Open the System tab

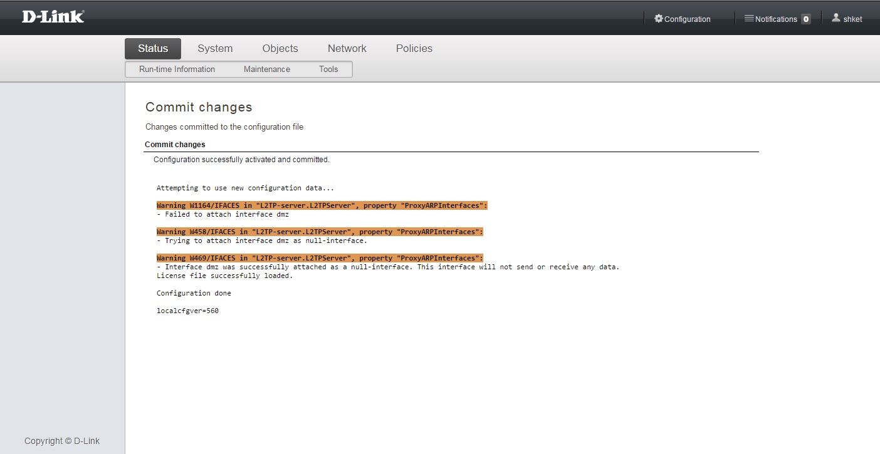(215, 49)
